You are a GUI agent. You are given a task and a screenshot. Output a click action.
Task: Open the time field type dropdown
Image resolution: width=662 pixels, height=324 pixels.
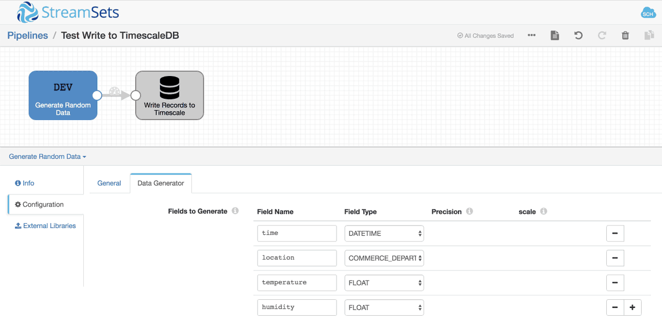tap(384, 234)
